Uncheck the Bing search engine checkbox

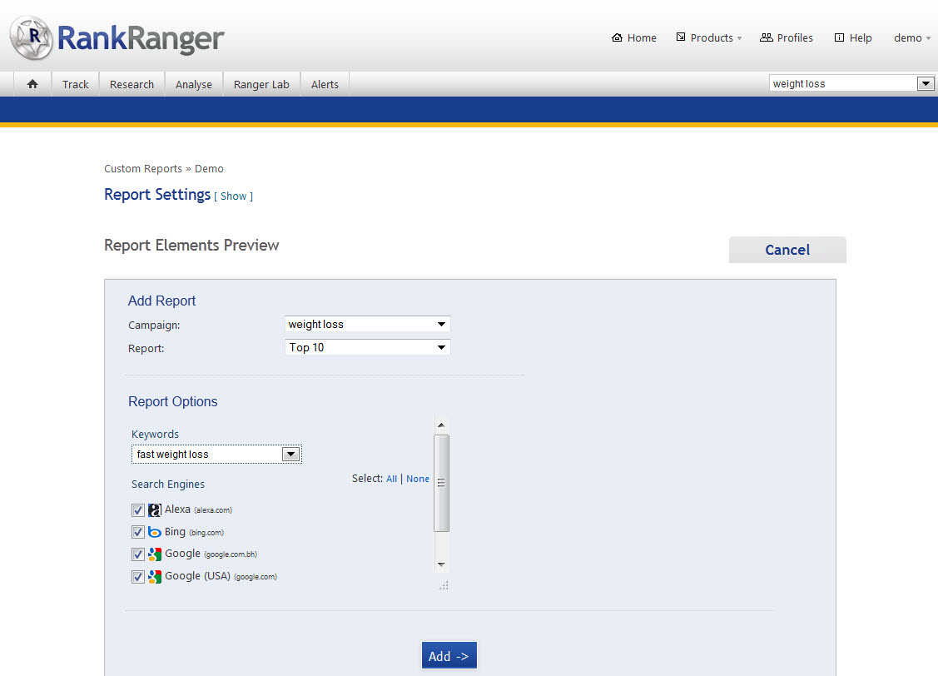[138, 533]
